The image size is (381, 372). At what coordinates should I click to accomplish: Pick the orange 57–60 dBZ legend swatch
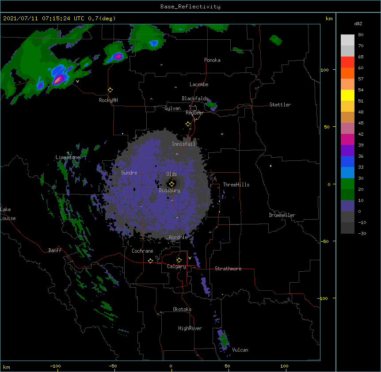(x=347, y=73)
